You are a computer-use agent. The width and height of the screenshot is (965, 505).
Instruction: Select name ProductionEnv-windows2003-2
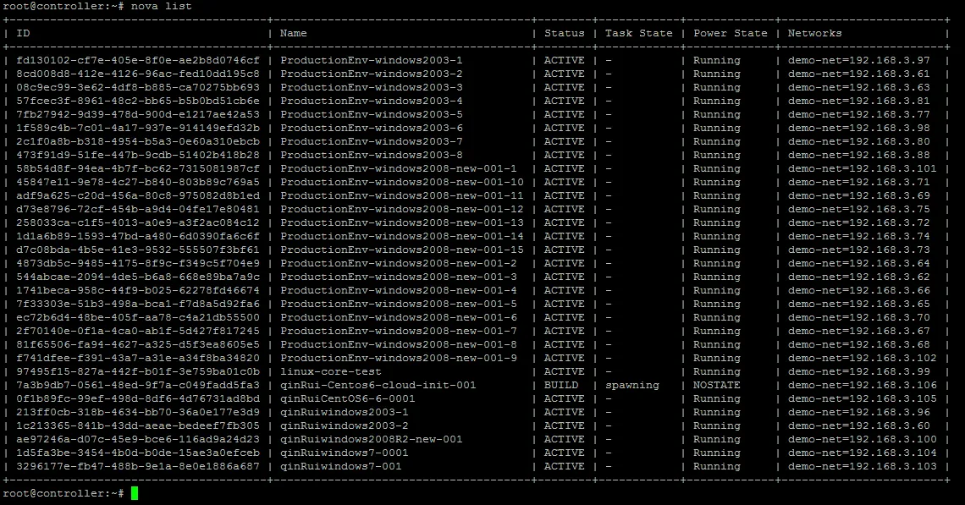(x=371, y=74)
